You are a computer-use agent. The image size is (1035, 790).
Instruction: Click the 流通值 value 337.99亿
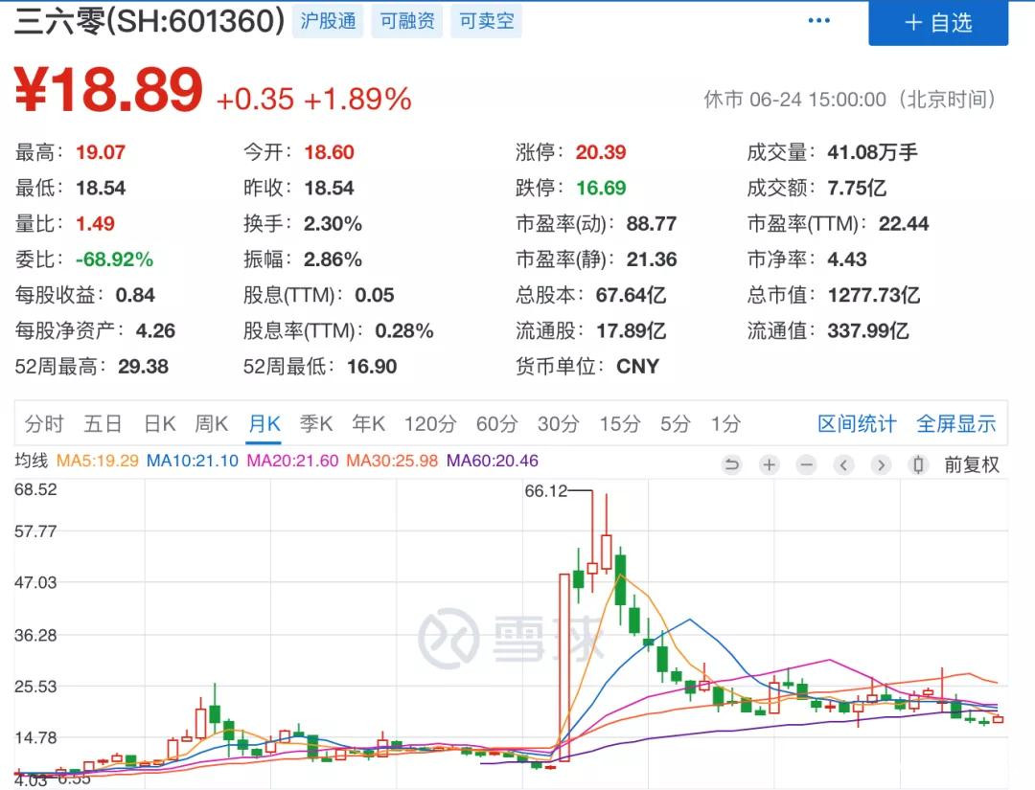coord(868,330)
